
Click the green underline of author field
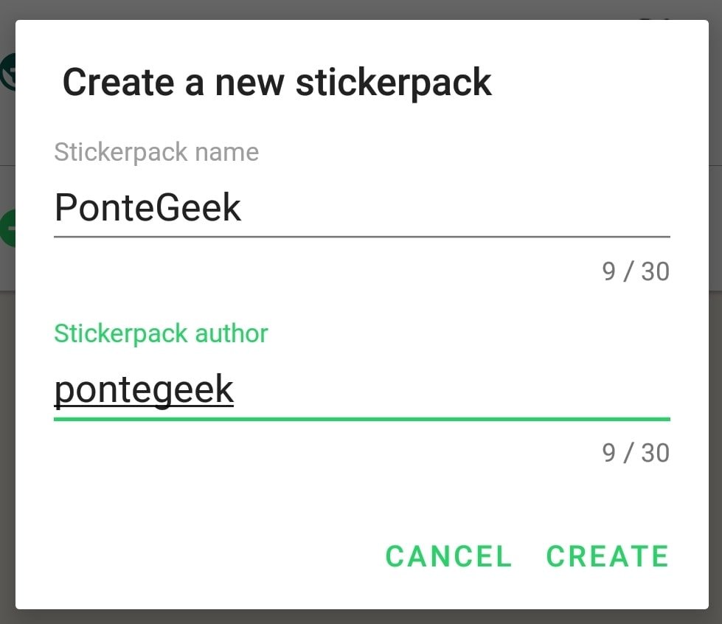[362, 419]
